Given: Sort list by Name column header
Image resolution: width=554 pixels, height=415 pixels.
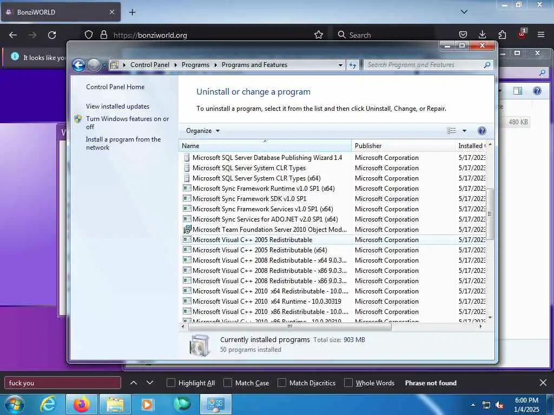Looking at the screenshot, I should click(x=265, y=146).
